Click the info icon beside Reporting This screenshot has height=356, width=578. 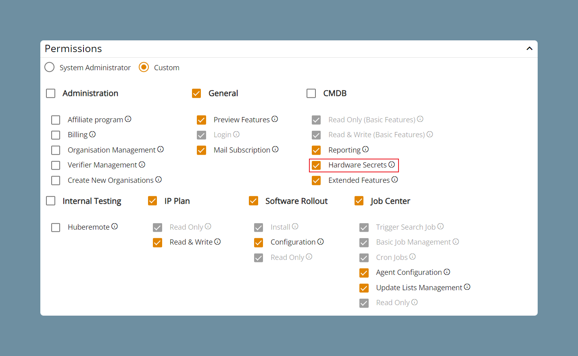pos(365,149)
